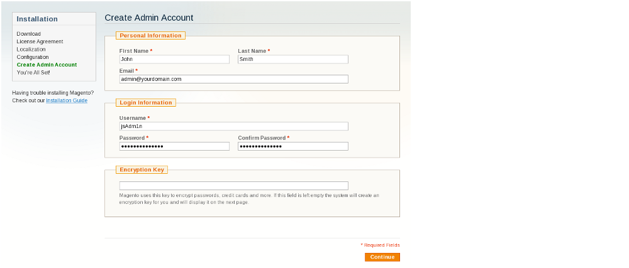Click the Installation sidebar heading
Screen dimensions: 629x268
click(x=37, y=19)
